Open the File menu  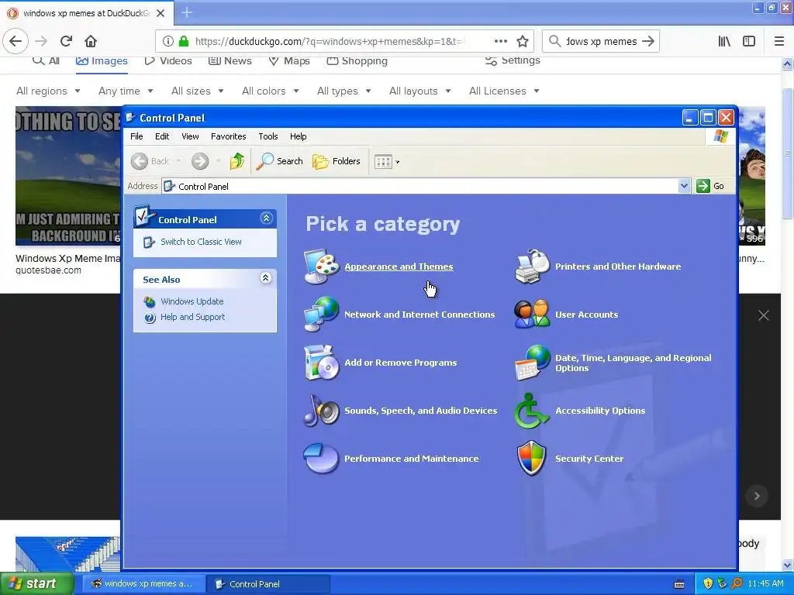click(x=136, y=136)
